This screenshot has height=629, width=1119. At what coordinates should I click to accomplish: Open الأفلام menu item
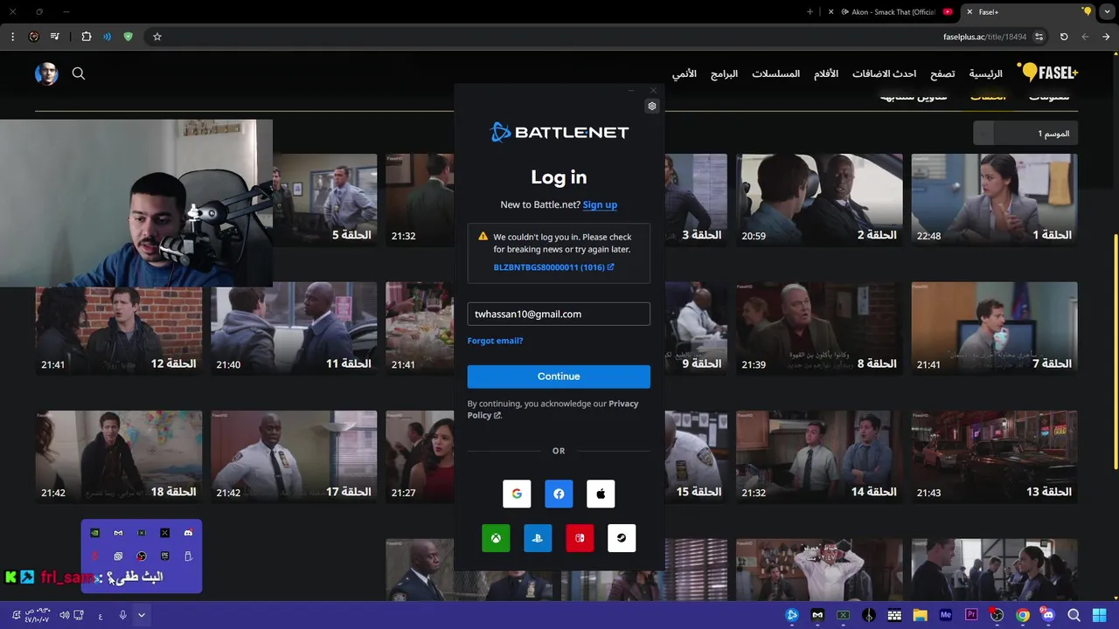click(826, 73)
